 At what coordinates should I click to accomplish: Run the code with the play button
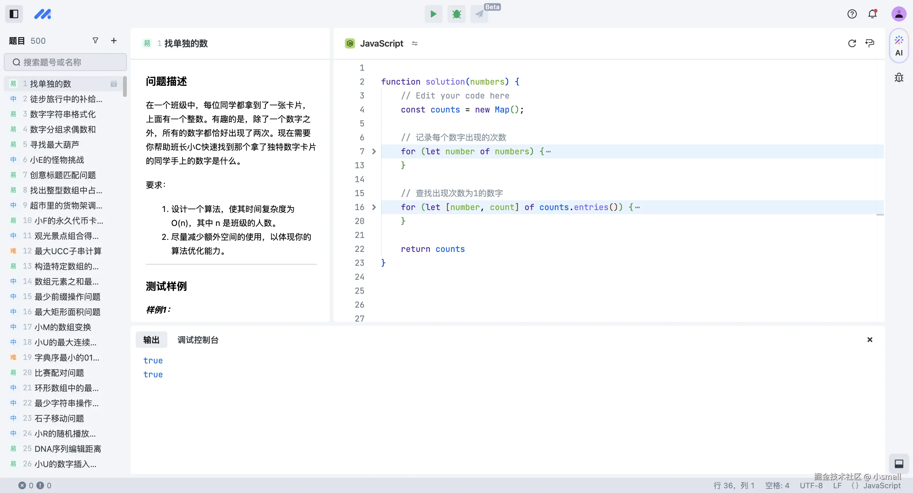433,14
